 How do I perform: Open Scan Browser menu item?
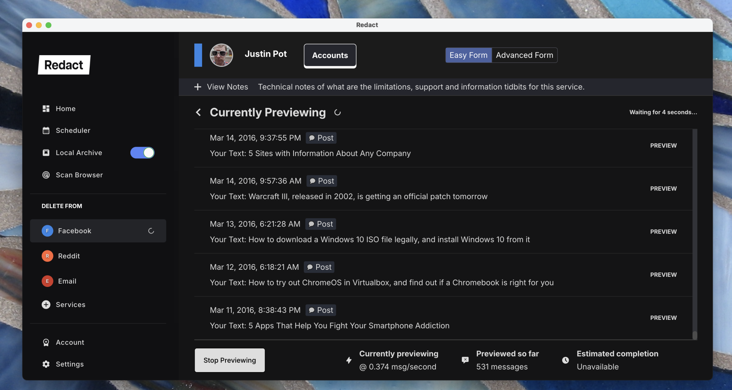tap(79, 175)
